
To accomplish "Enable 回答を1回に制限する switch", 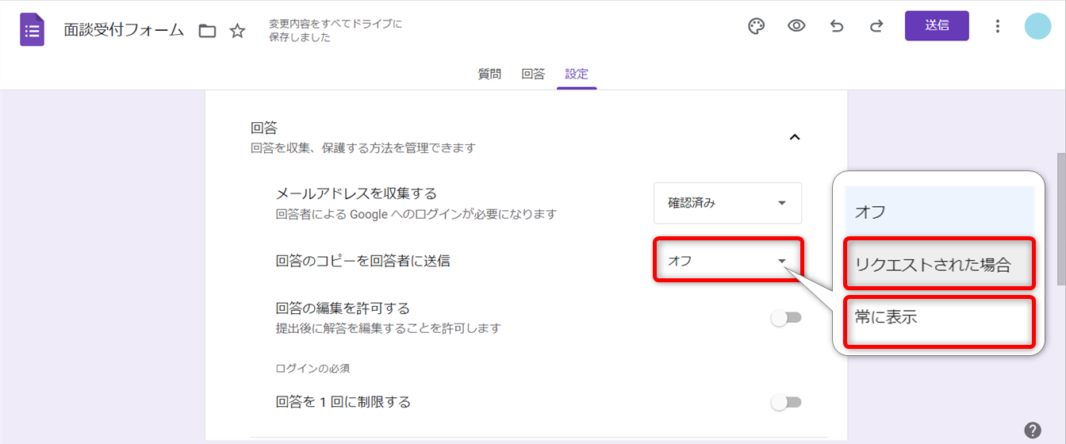I will 787,403.
